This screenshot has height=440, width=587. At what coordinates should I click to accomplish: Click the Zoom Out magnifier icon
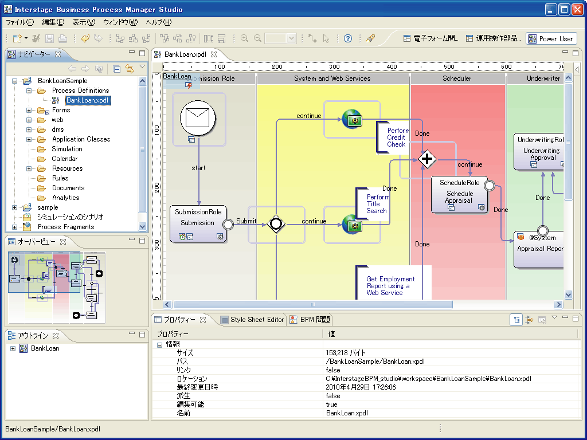257,38
